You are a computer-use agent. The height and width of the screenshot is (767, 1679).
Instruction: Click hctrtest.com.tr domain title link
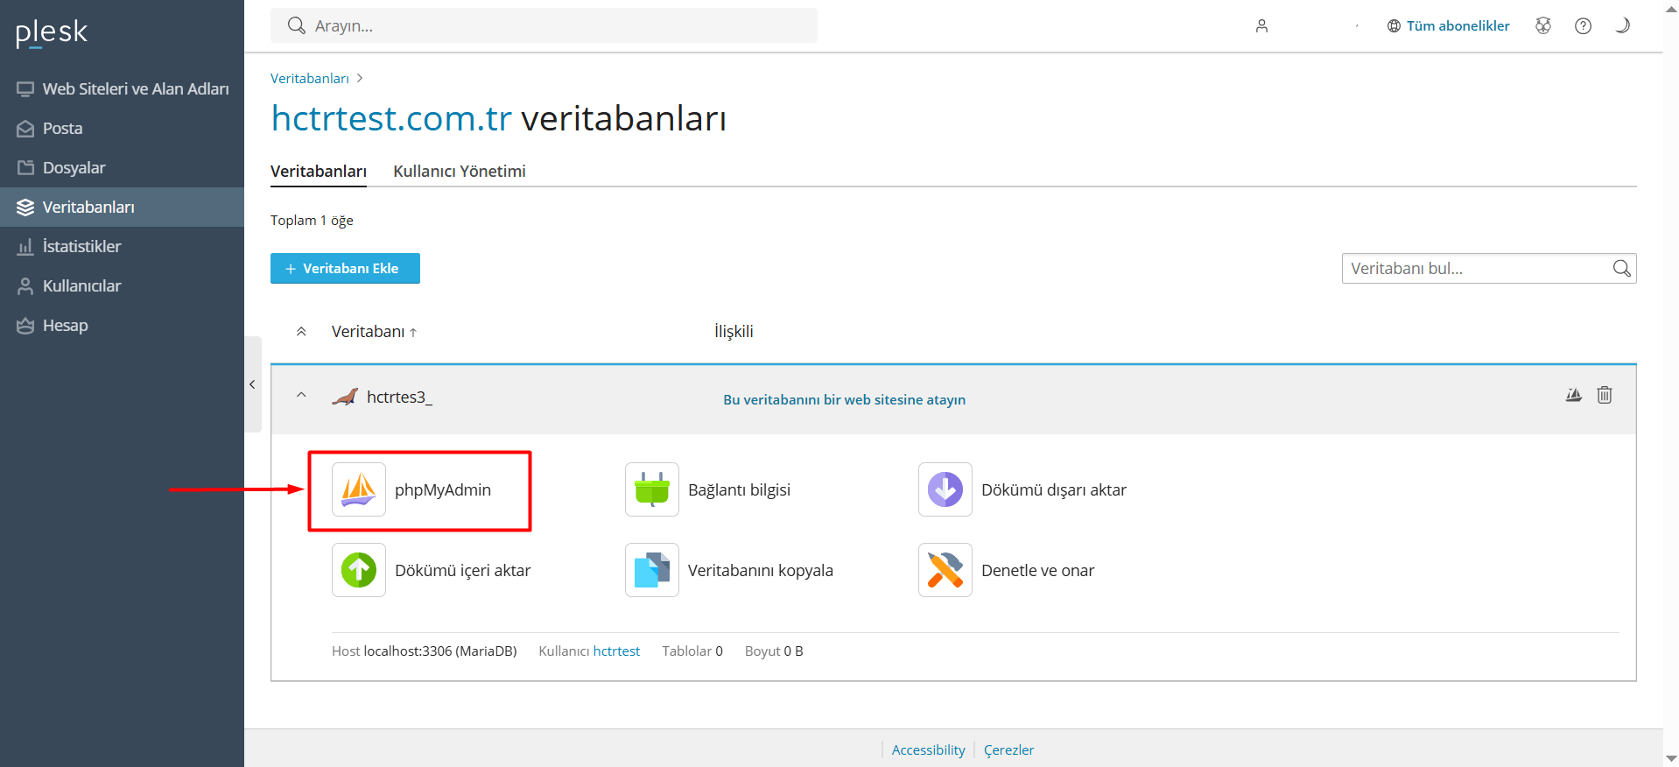391,118
